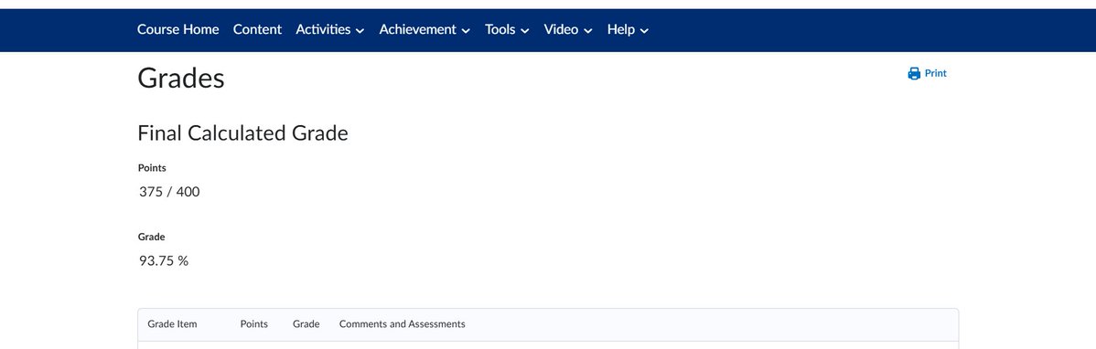Click the Points label under Final Calculated Grade
The height and width of the screenshot is (349, 1096).
pos(152,168)
